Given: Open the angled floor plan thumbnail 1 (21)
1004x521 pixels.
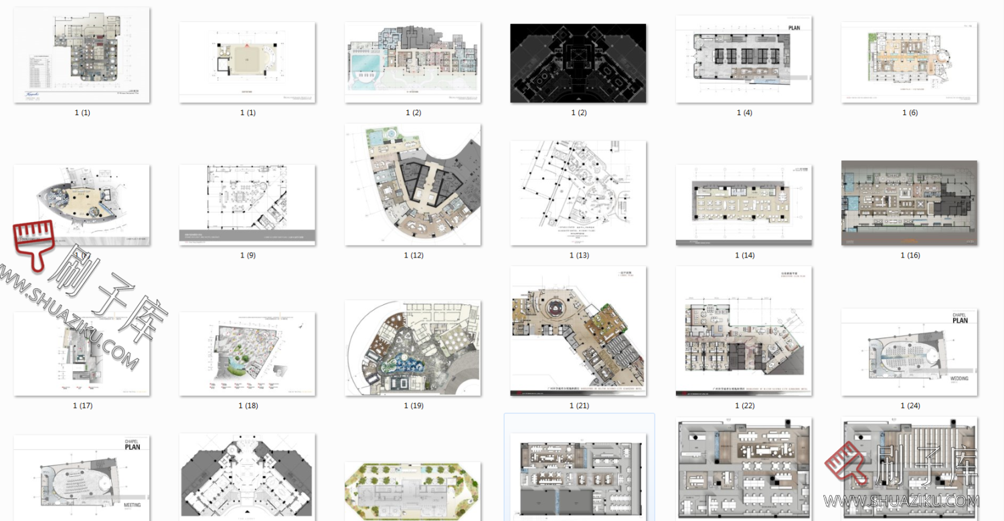Looking at the screenshot, I should point(578,331).
